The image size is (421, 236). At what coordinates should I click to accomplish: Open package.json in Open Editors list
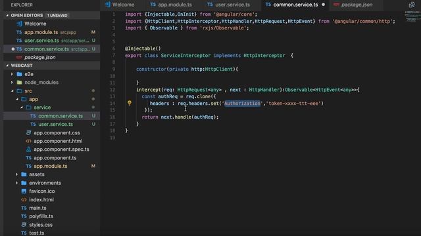click(51, 58)
